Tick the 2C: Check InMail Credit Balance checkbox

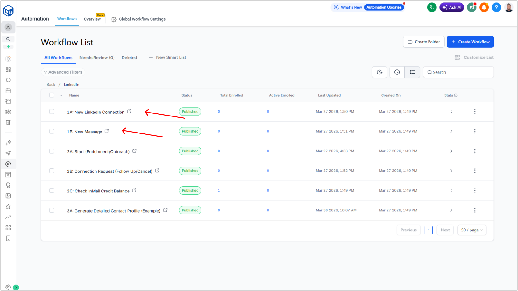52,191
